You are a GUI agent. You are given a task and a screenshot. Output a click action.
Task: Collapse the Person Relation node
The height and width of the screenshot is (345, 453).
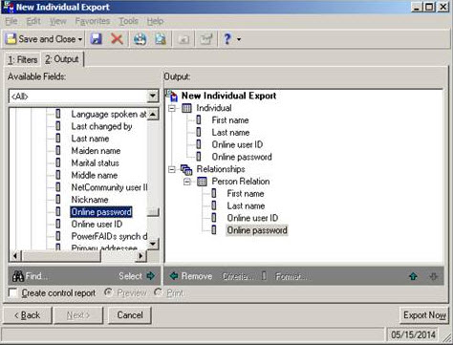click(x=187, y=182)
